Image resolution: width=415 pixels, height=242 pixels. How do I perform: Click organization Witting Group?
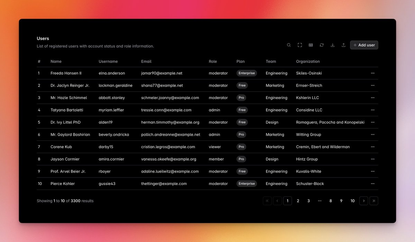308,135
